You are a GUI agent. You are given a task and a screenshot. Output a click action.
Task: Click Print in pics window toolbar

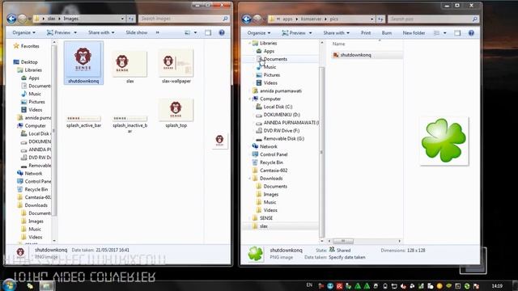tap(365, 33)
